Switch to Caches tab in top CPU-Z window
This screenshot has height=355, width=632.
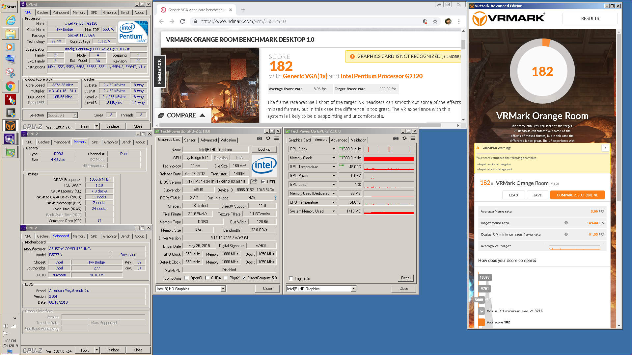coord(43,13)
